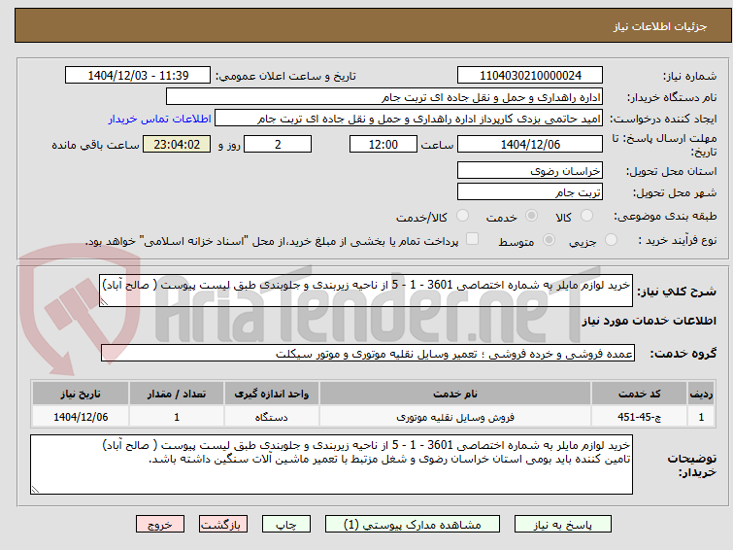
Task: Click the تاریخ نیاز column header
Action: coord(81,394)
